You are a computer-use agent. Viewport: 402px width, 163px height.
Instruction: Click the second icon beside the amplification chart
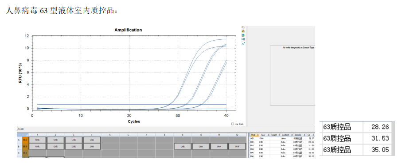click(x=243, y=31)
